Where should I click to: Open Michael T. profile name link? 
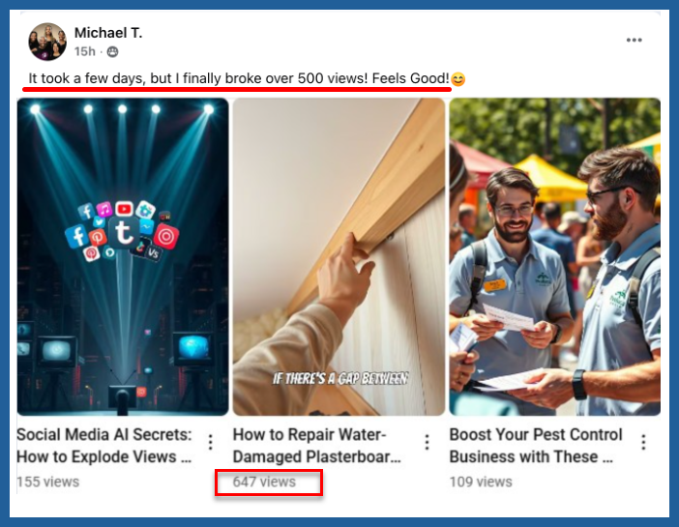[x=108, y=33]
